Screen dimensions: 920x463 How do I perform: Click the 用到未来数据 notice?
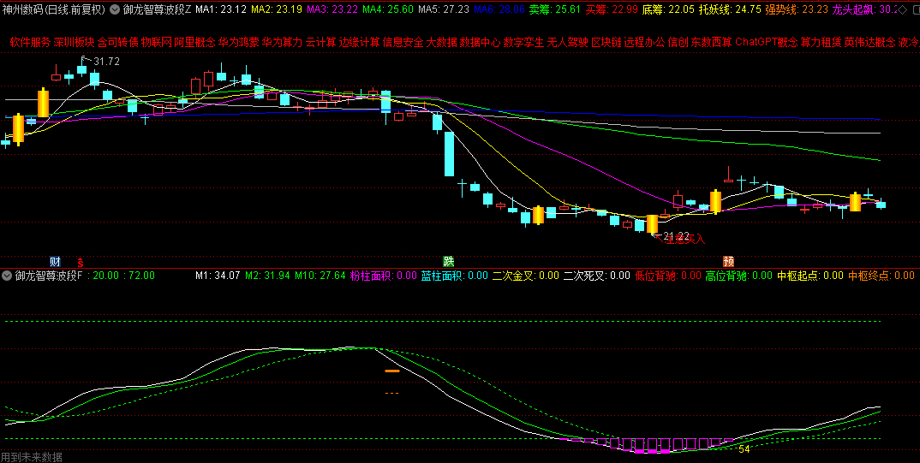(31, 456)
